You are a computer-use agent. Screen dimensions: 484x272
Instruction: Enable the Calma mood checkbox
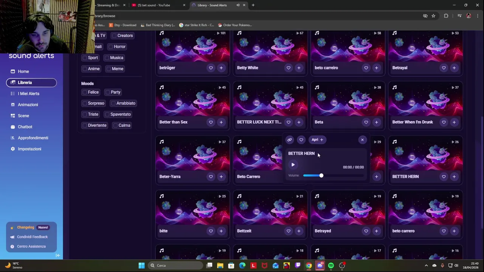tap(115, 125)
